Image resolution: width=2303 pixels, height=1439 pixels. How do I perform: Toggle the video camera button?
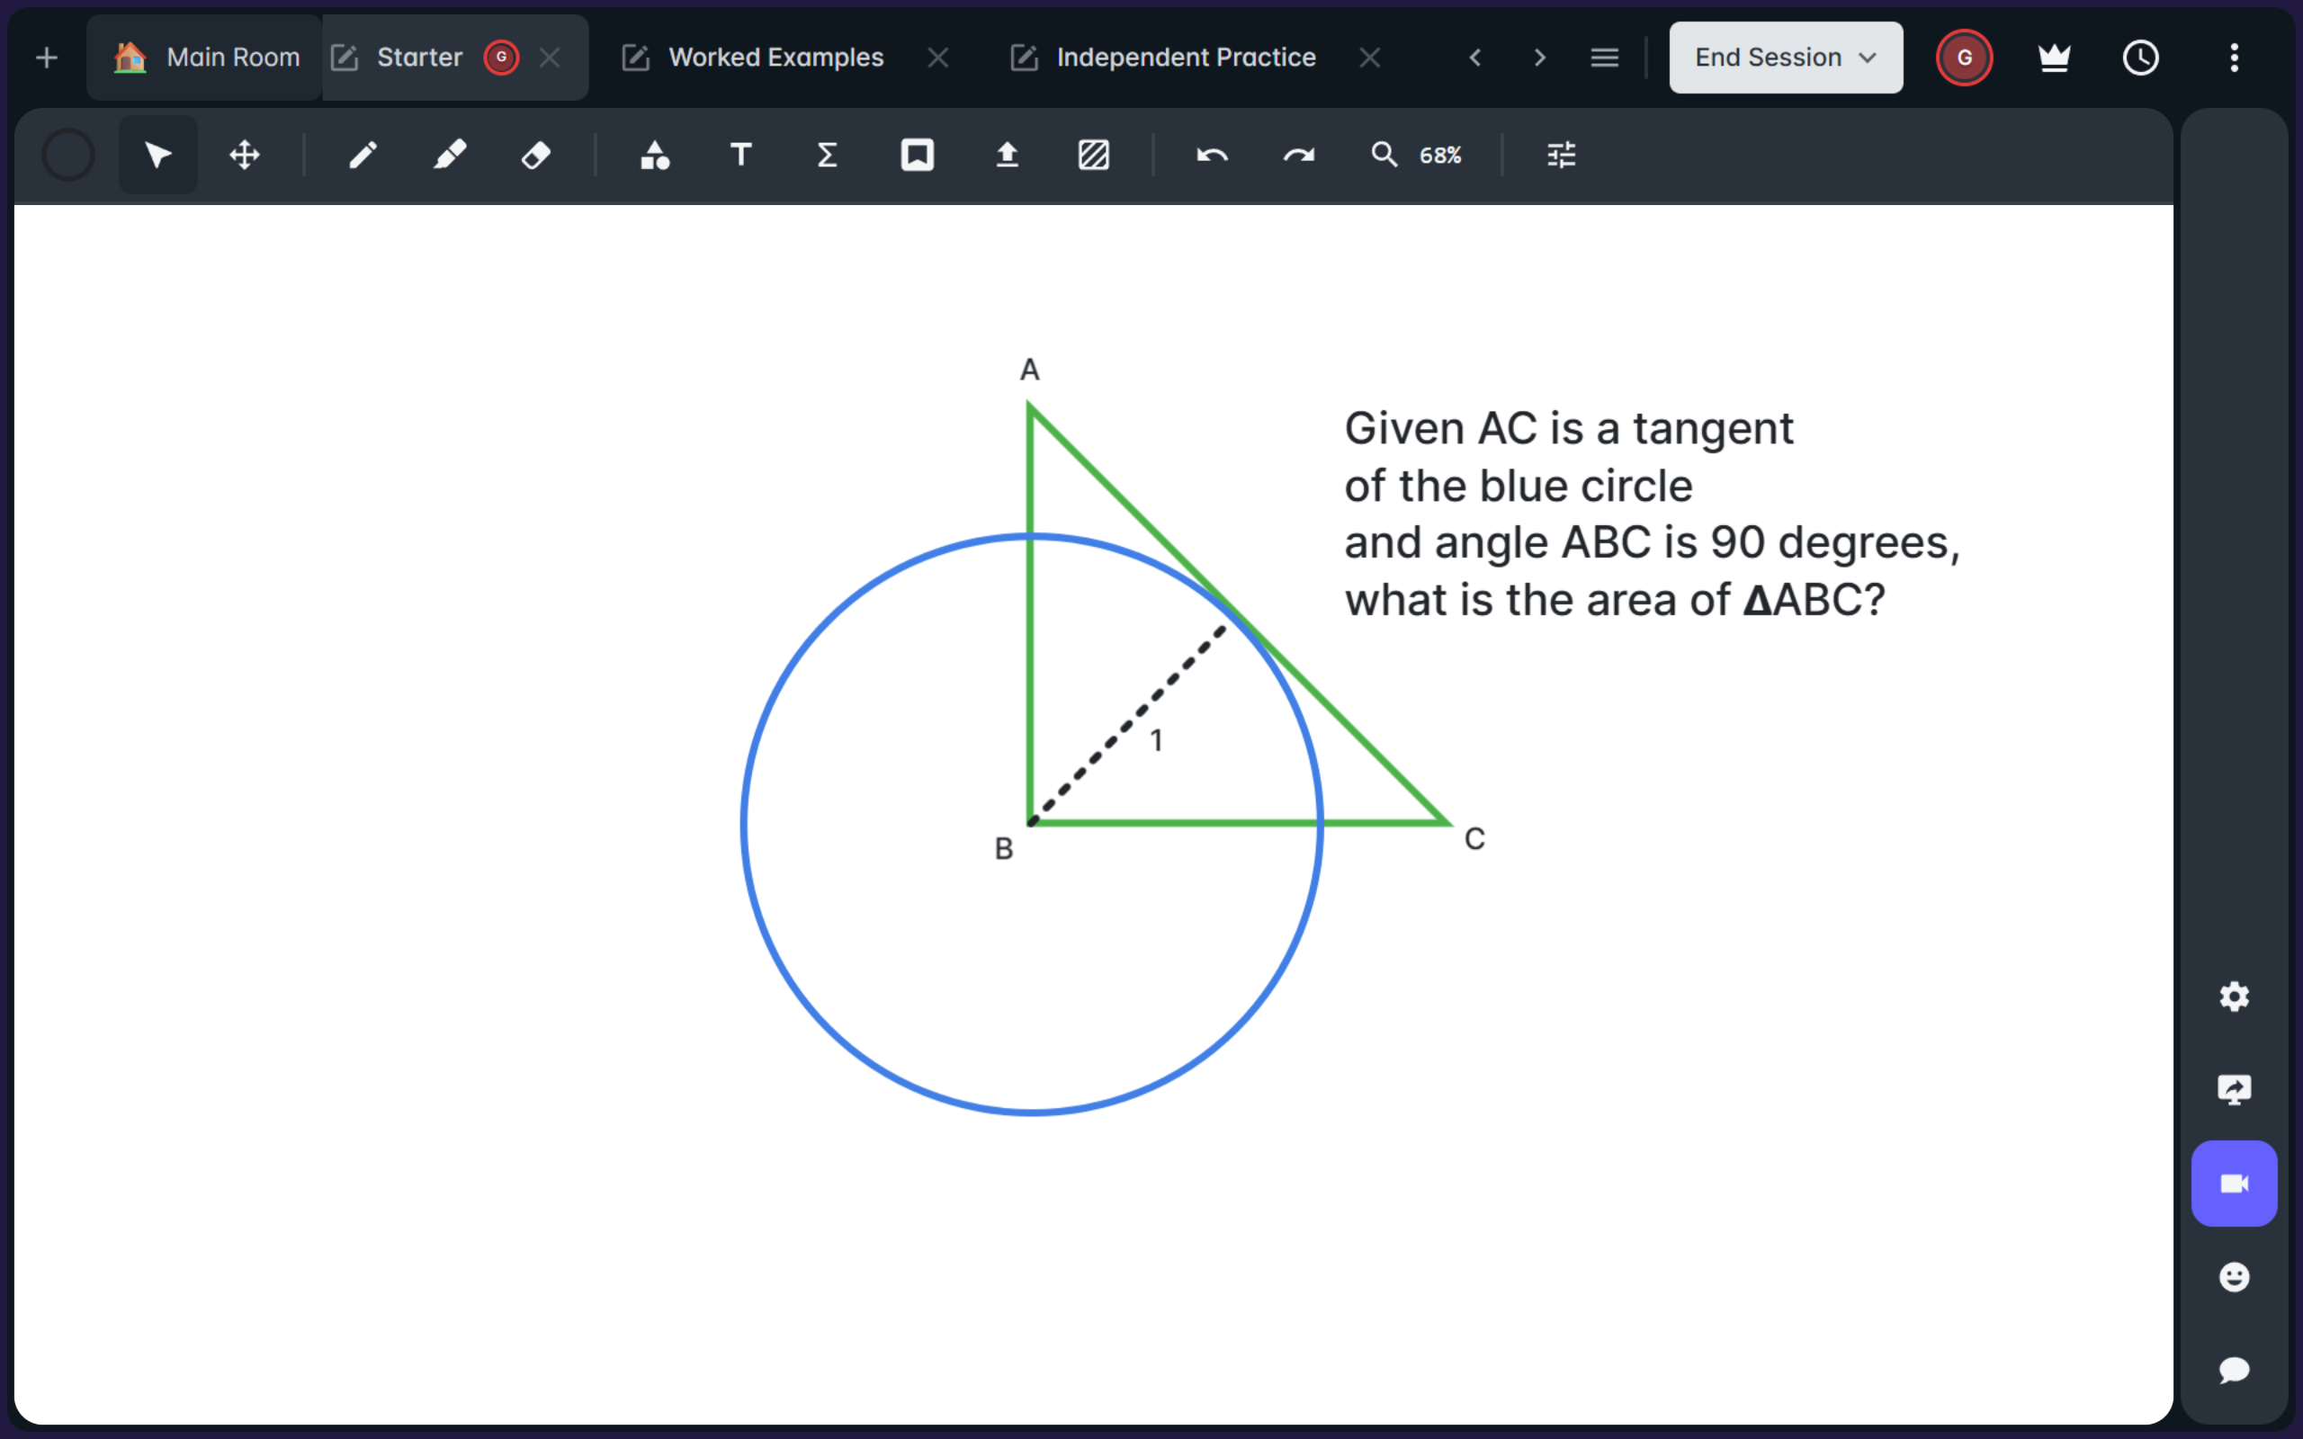tap(2234, 1183)
